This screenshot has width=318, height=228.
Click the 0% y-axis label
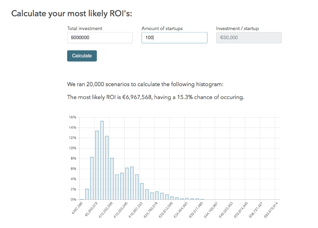coord(73,199)
